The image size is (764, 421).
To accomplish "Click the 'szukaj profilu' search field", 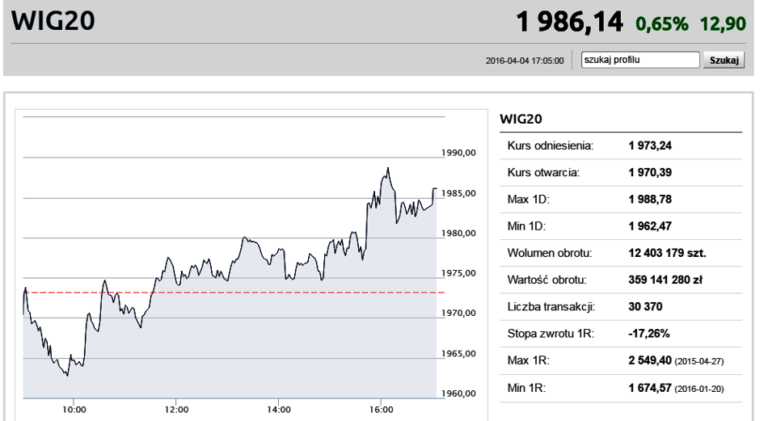I will (x=640, y=60).
